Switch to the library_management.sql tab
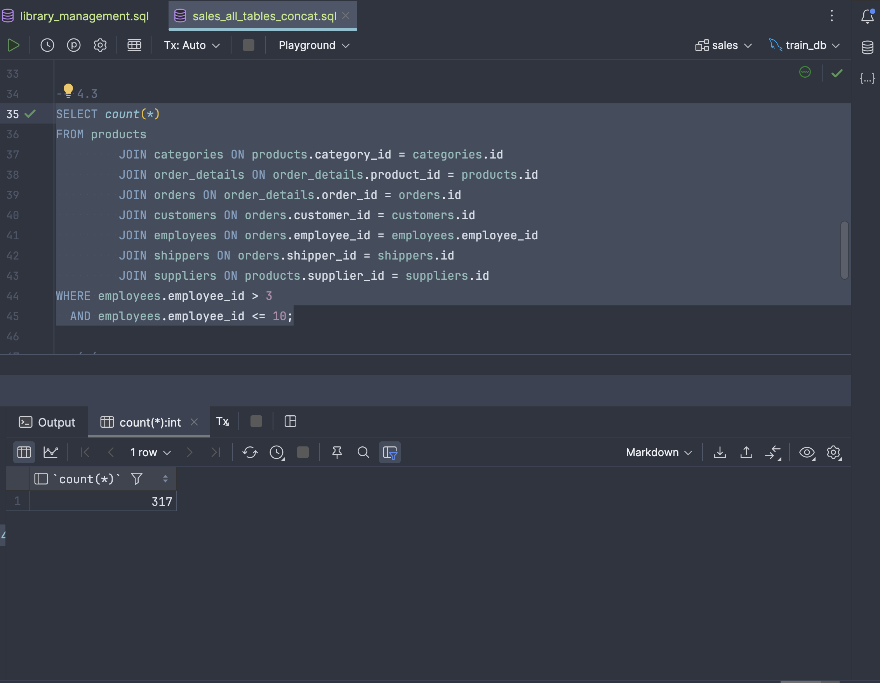This screenshot has width=880, height=683. coord(84,16)
